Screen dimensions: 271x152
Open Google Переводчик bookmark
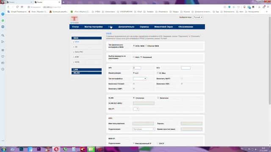point(17,11)
